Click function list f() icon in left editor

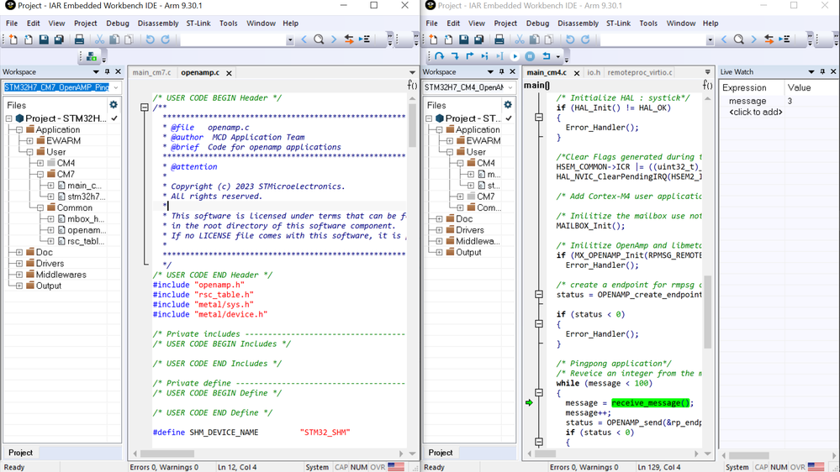[x=412, y=85]
